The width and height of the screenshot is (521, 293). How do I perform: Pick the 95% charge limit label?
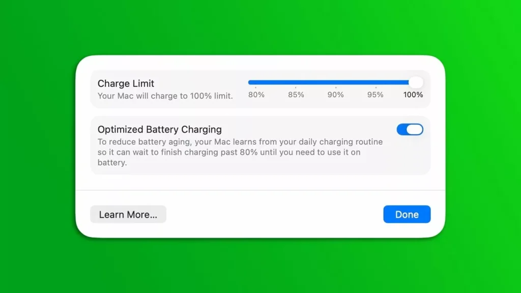pos(375,95)
